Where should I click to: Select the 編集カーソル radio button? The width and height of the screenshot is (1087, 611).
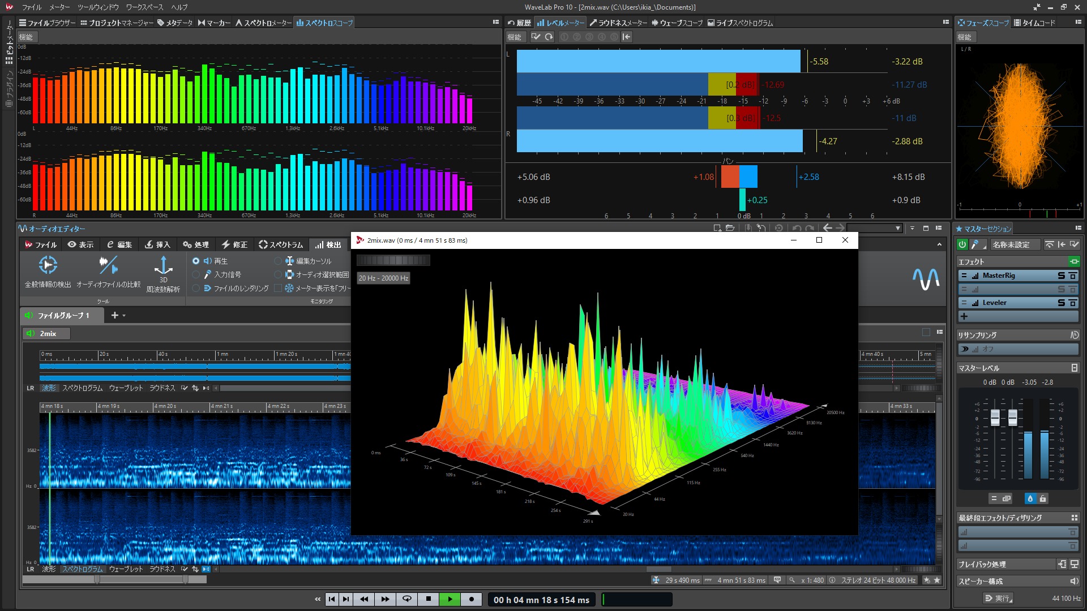(278, 261)
